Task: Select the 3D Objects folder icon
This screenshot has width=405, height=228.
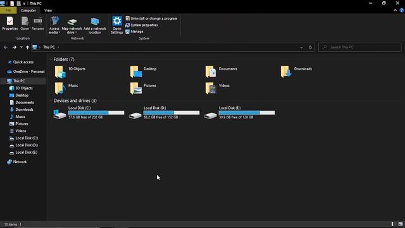Action: (x=60, y=72)
